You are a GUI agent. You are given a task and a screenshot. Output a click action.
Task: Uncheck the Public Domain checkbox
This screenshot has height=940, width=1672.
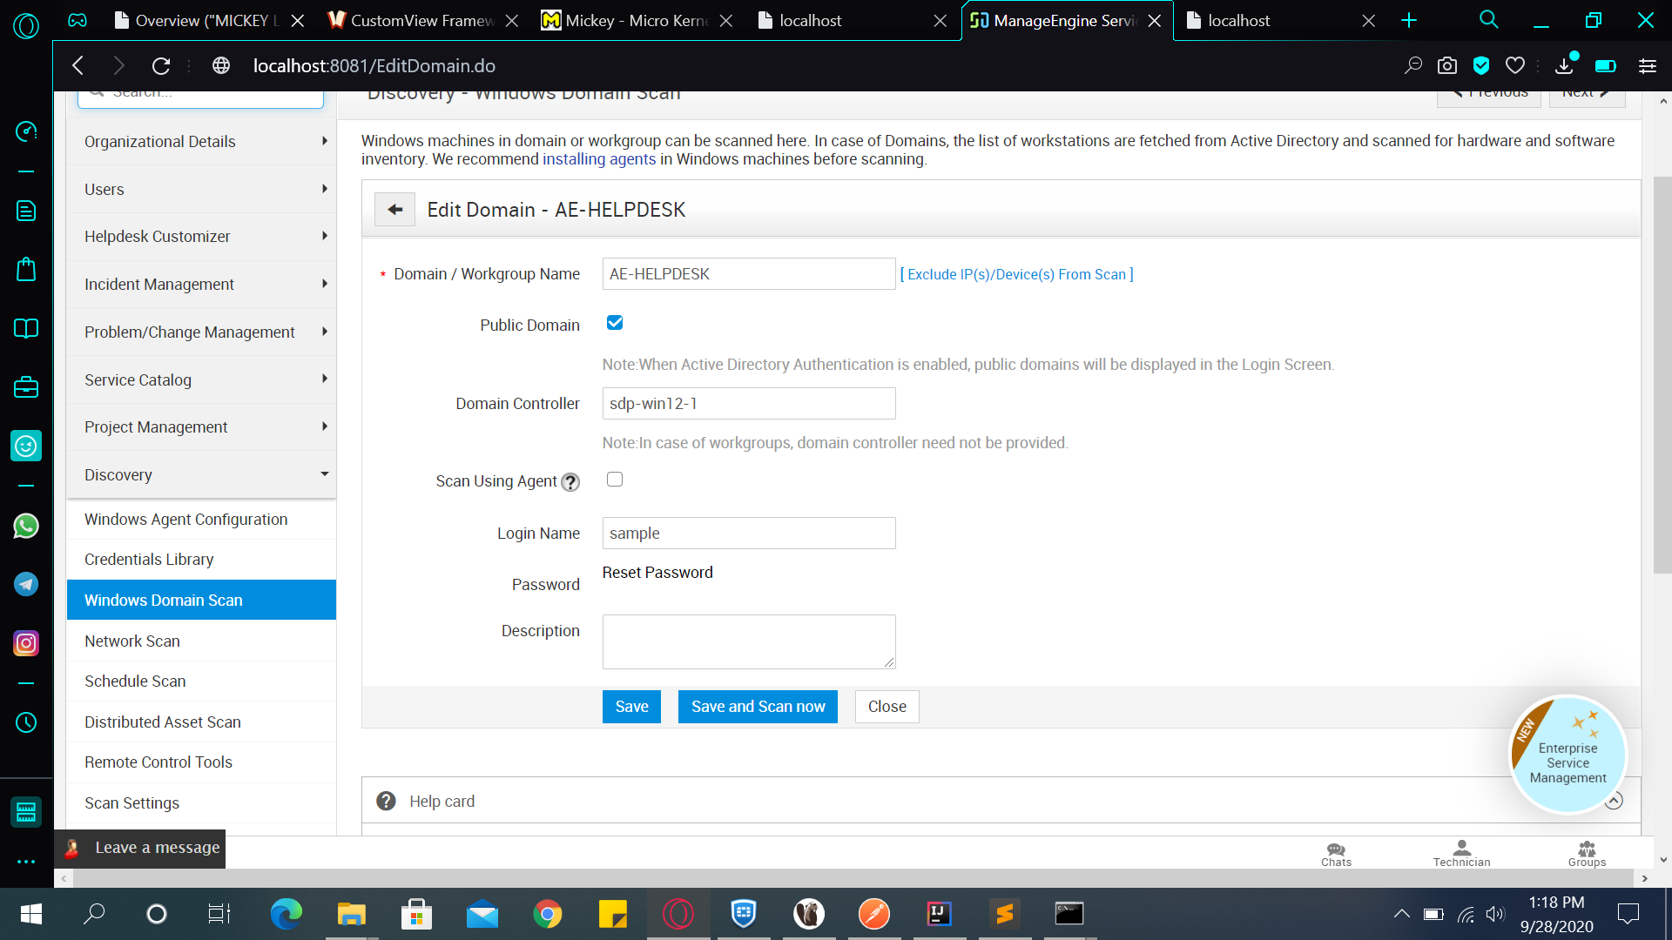tap(615, 323)
